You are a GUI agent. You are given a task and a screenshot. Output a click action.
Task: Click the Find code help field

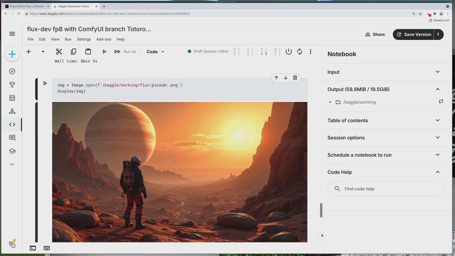tap(386, 189)
